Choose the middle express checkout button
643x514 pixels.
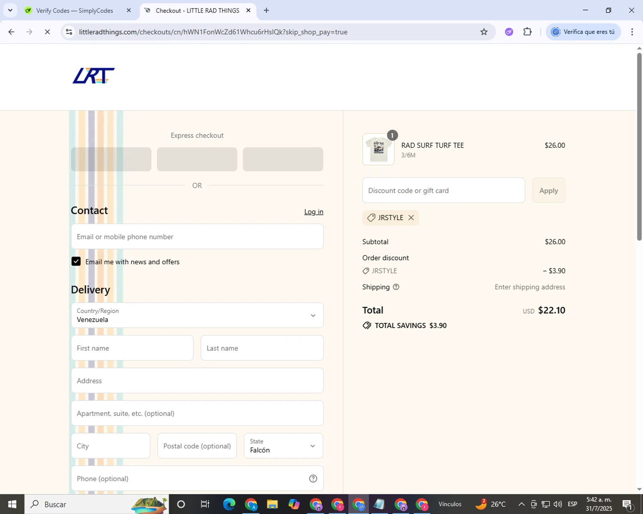(x=197, y=159)
